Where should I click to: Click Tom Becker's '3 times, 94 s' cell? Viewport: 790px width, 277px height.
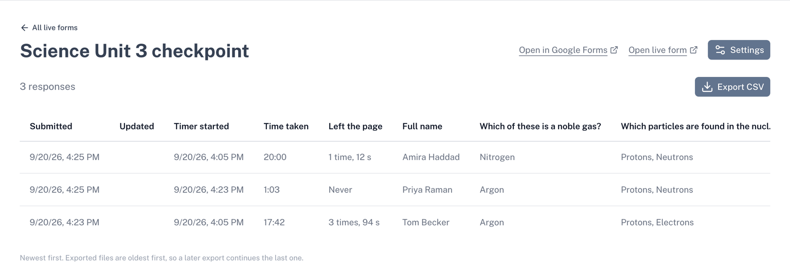[354, 222]
